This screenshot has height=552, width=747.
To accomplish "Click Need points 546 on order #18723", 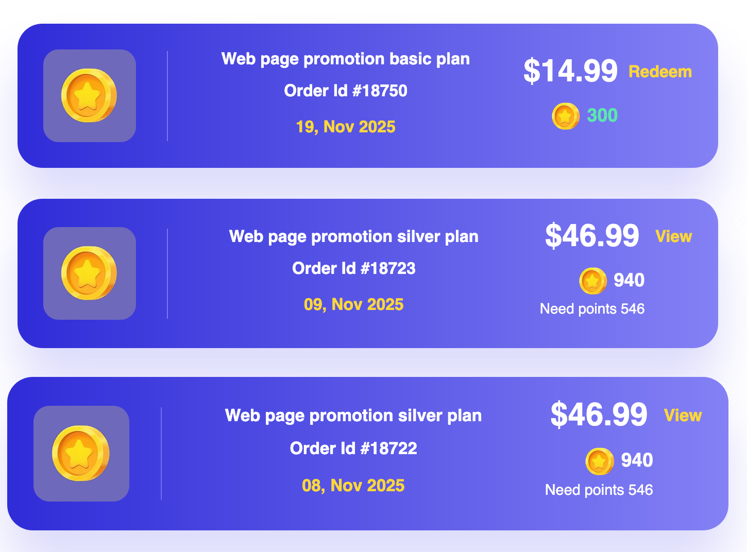I will [x=592, y=309].
